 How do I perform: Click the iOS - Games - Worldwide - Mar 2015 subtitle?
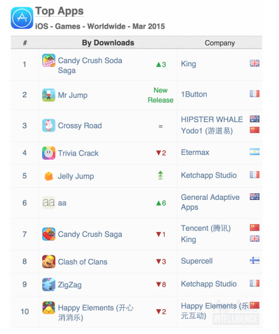pos(100,26)
